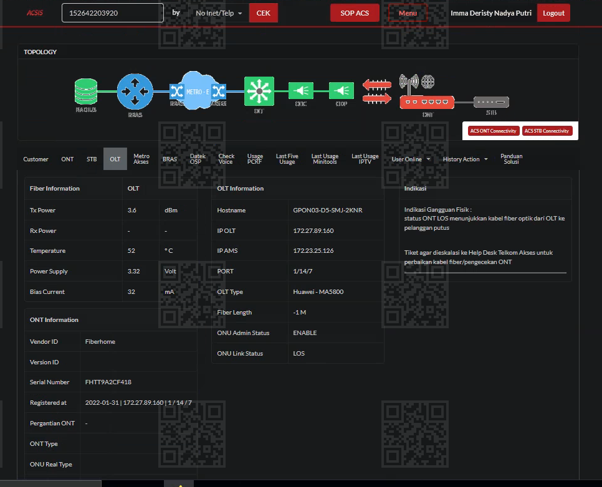Click IP OLT value 172.27.89.160
The width and height of the screenshot is (602, 487).
click(x=313, y=230)
